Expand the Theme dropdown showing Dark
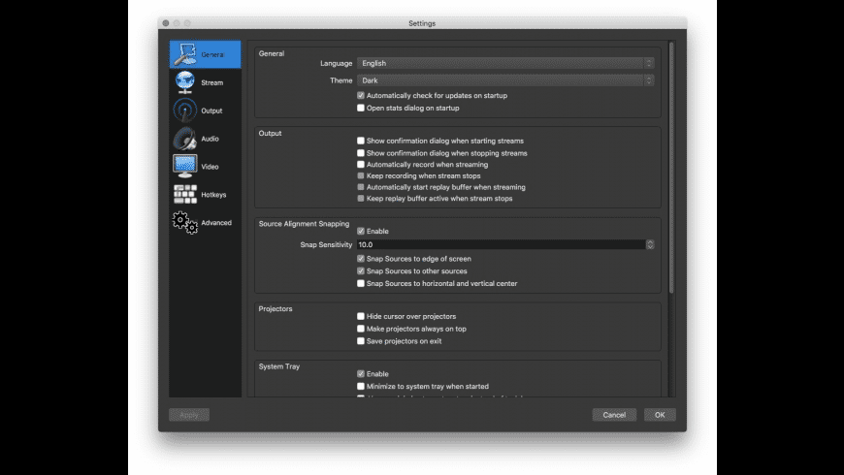 (x=505, y=80)
